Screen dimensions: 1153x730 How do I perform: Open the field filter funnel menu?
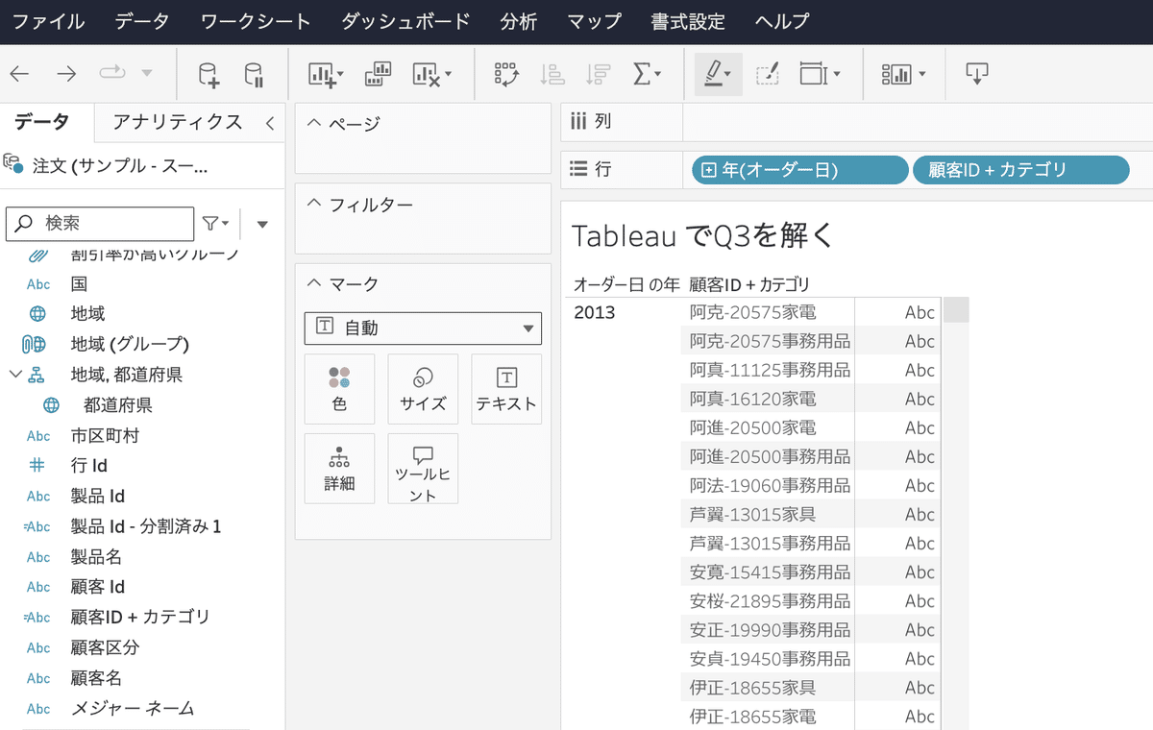(x=216, y=224)
